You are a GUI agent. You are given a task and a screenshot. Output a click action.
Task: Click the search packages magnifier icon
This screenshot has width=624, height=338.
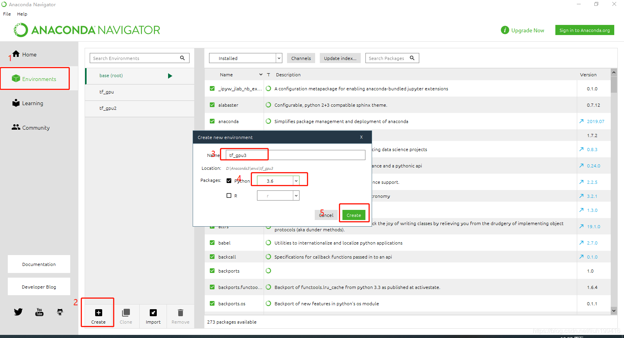(412, 58)
